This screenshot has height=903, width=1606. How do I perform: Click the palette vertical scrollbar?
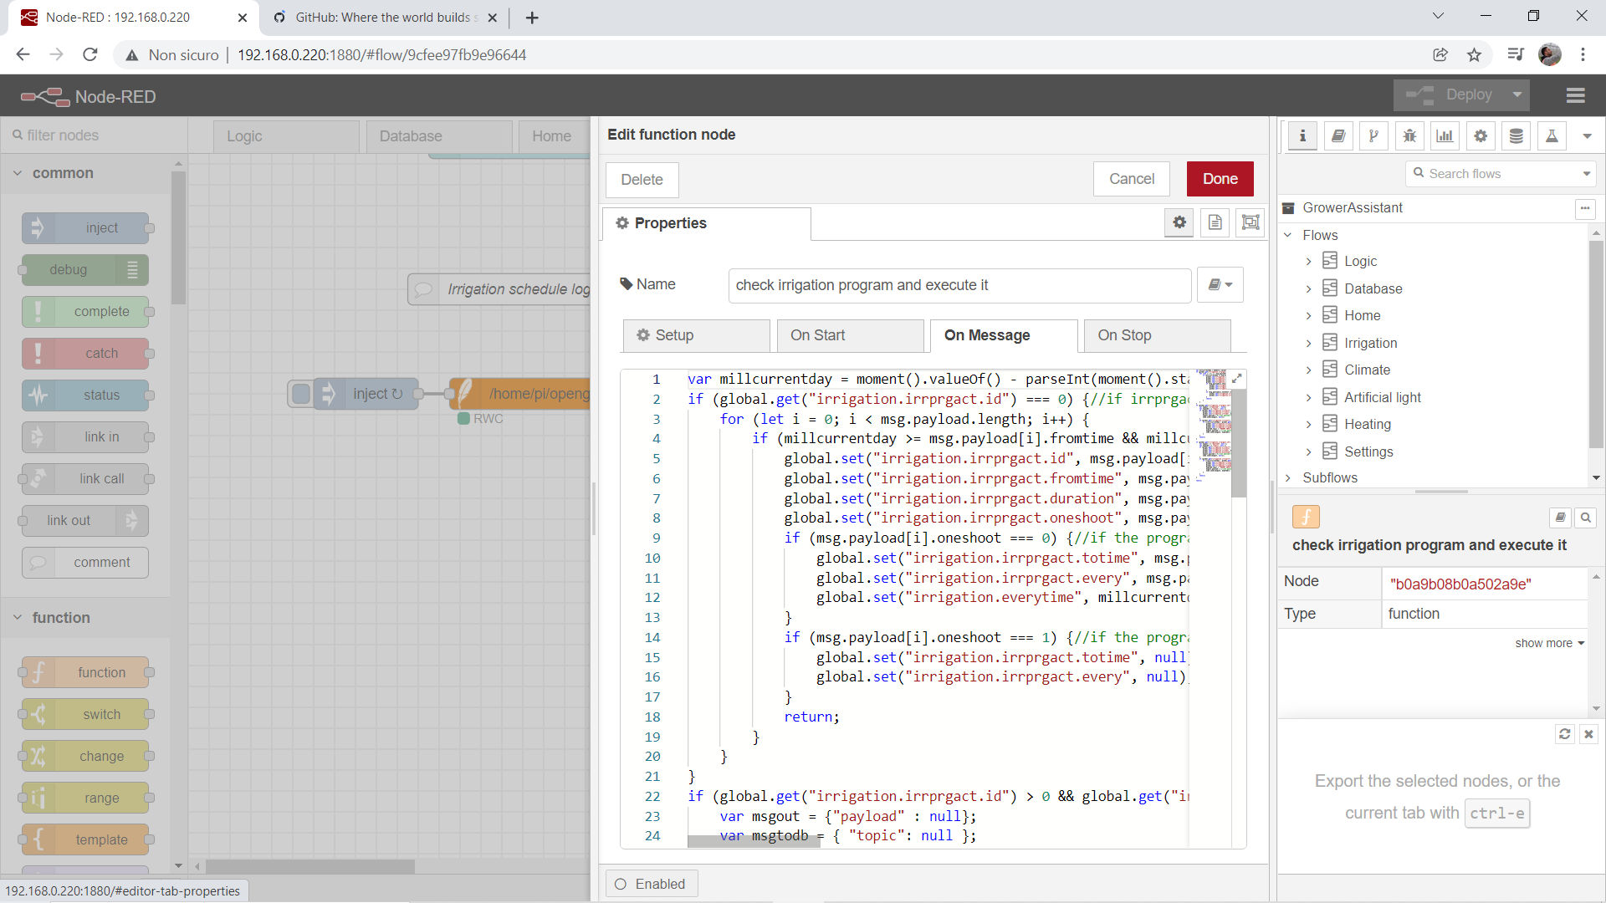(x=177, y=238)
